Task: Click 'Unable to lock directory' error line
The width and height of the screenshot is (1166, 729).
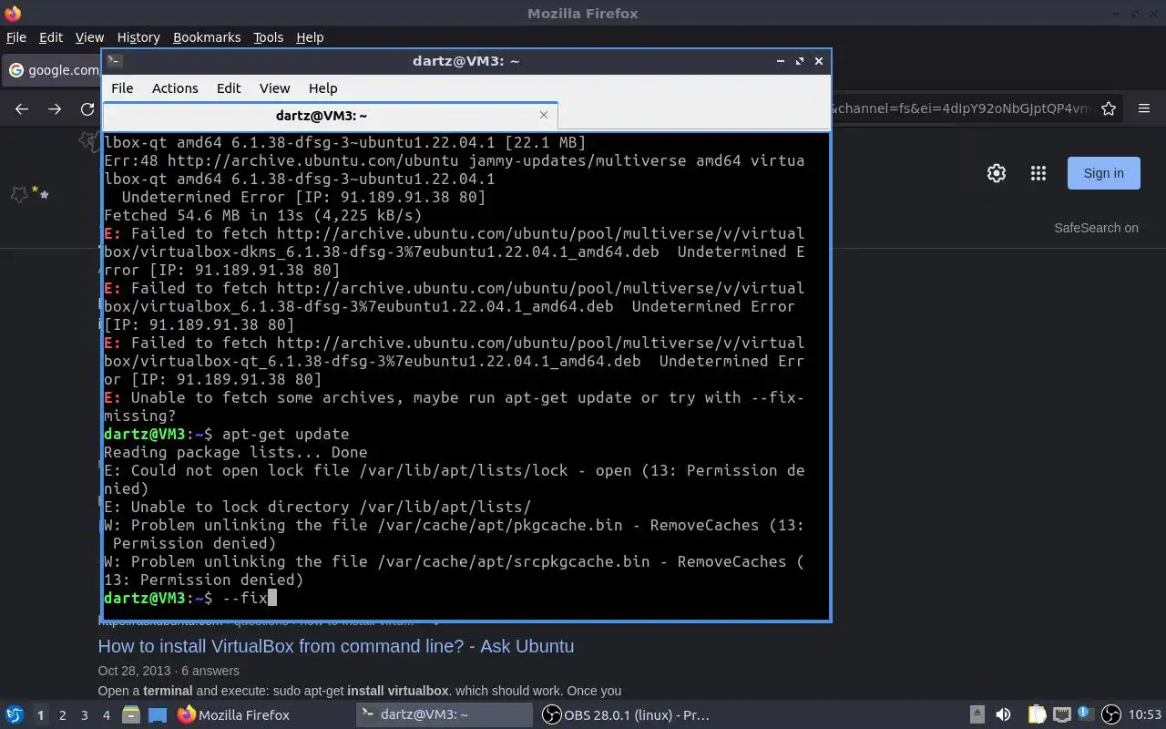Action: tap(318, 507)
